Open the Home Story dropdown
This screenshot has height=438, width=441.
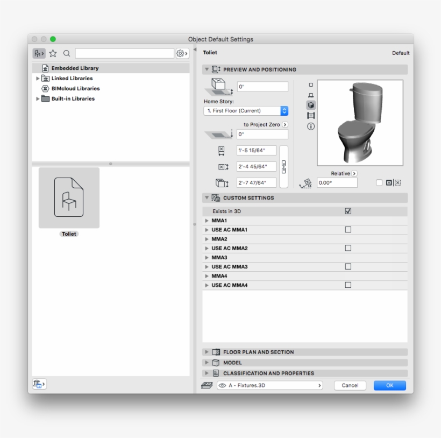[246, 111]
